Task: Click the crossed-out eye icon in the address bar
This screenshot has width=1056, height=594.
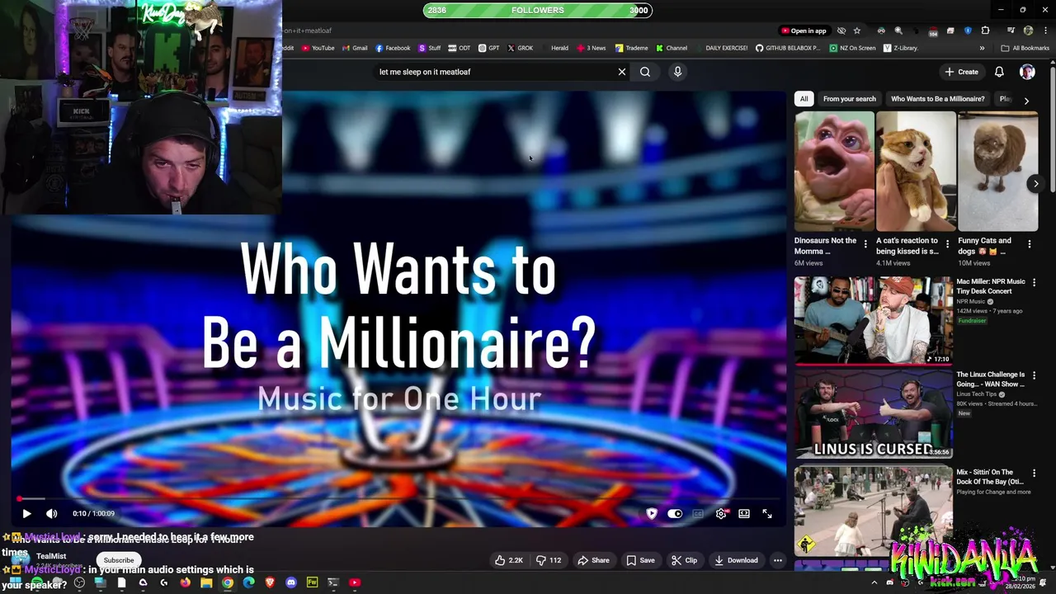Action: coord(841,31)
